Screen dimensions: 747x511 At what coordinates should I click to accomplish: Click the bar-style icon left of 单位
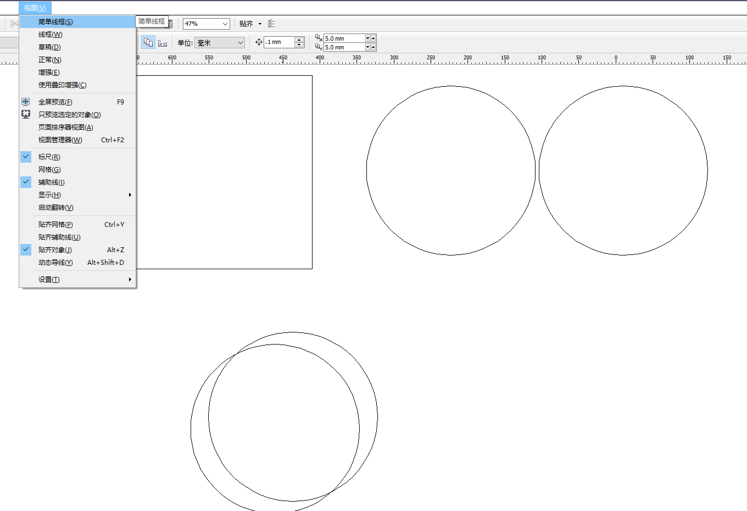click(163, 43)
